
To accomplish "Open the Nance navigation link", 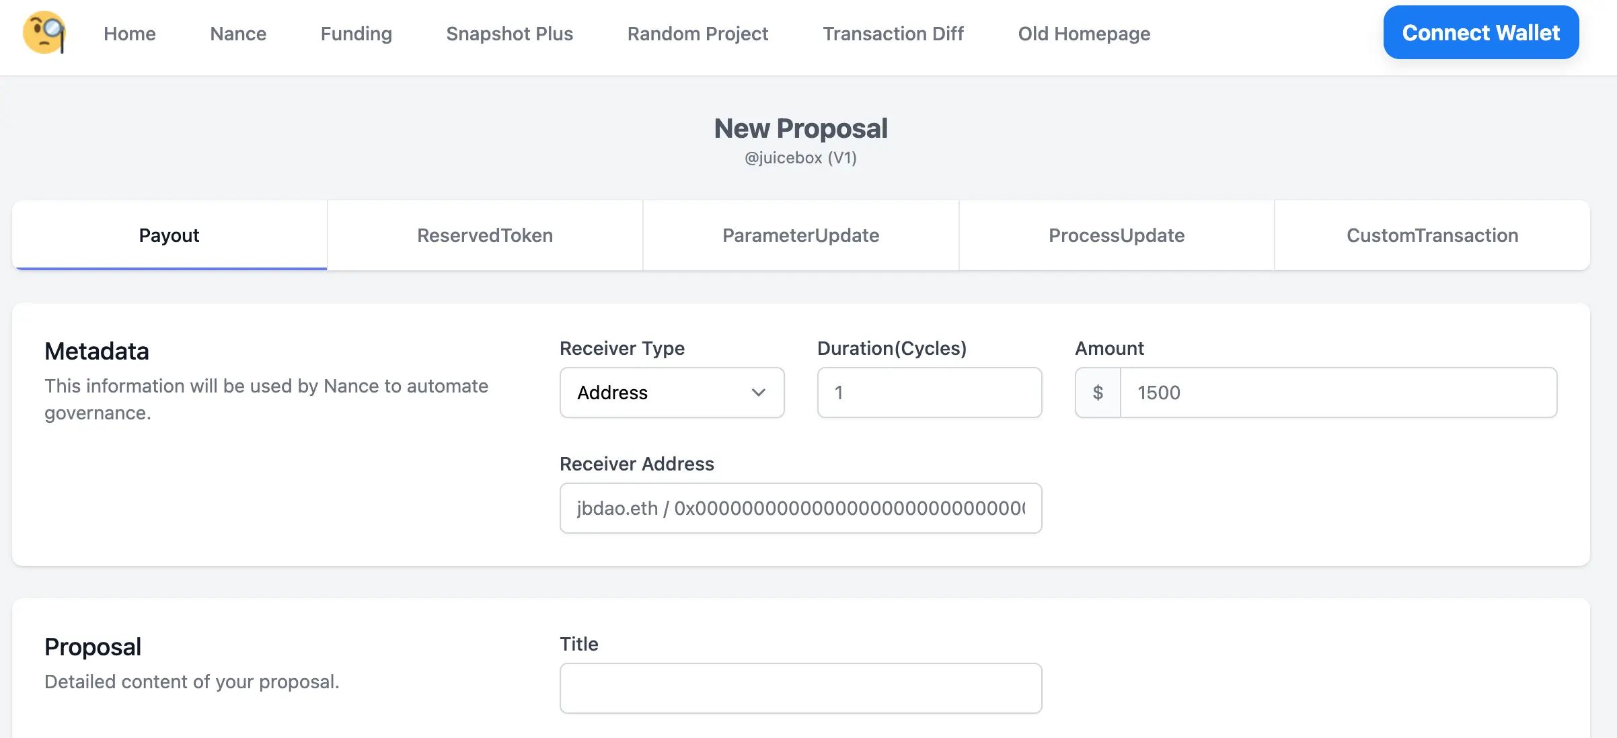I will click(238, 34).
